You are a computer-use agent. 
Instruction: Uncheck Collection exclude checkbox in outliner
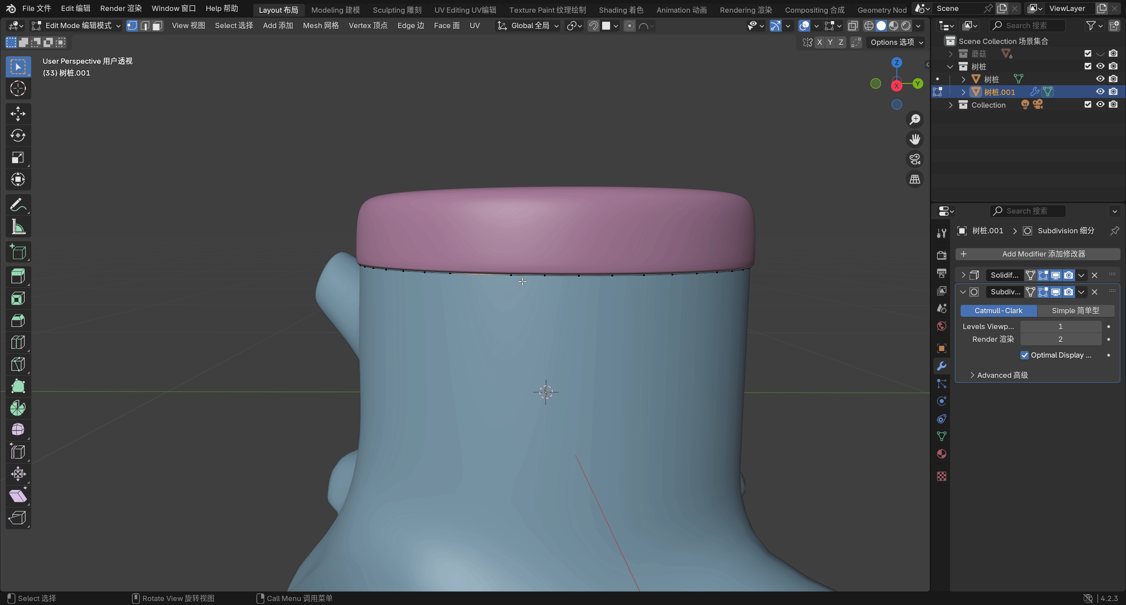[x=1088, y=105]
